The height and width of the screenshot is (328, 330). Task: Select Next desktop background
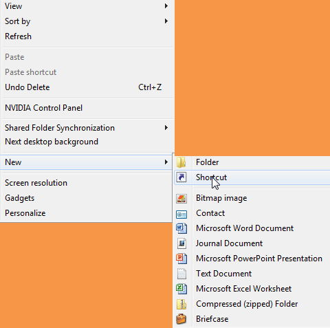tap(52, 142)
